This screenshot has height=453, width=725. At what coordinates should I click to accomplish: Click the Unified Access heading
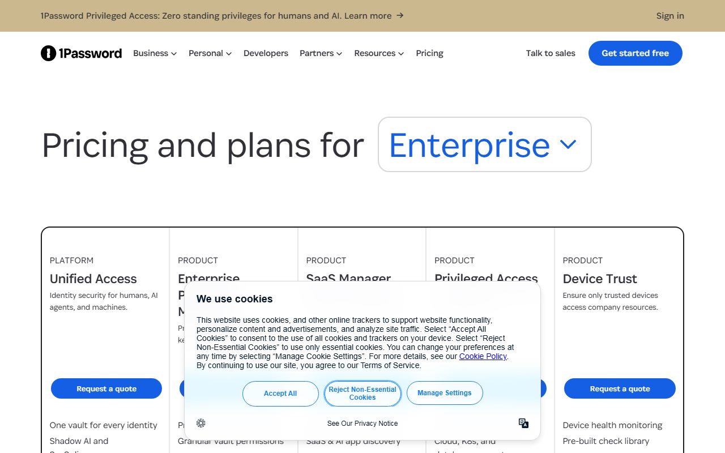click(x=93, y=279)
